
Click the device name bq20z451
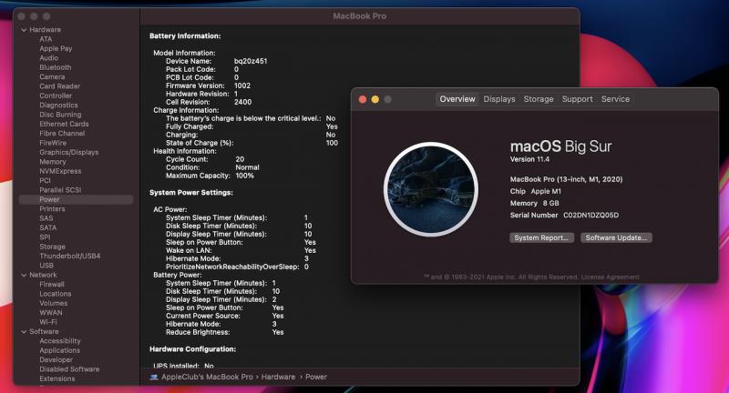pyautogui.click(x=250, y=61)
